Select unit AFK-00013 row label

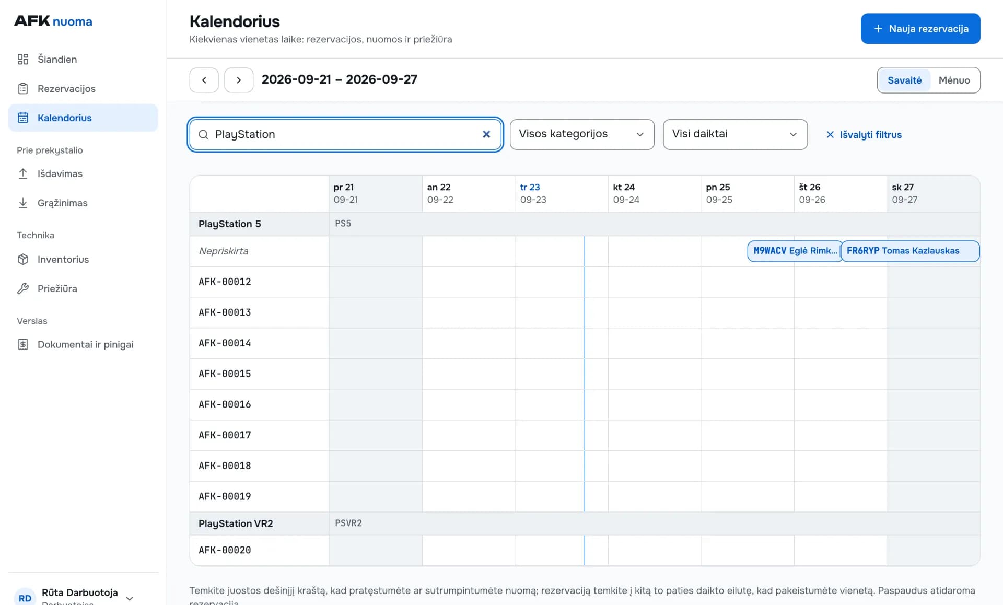click(x=225, y=312)
